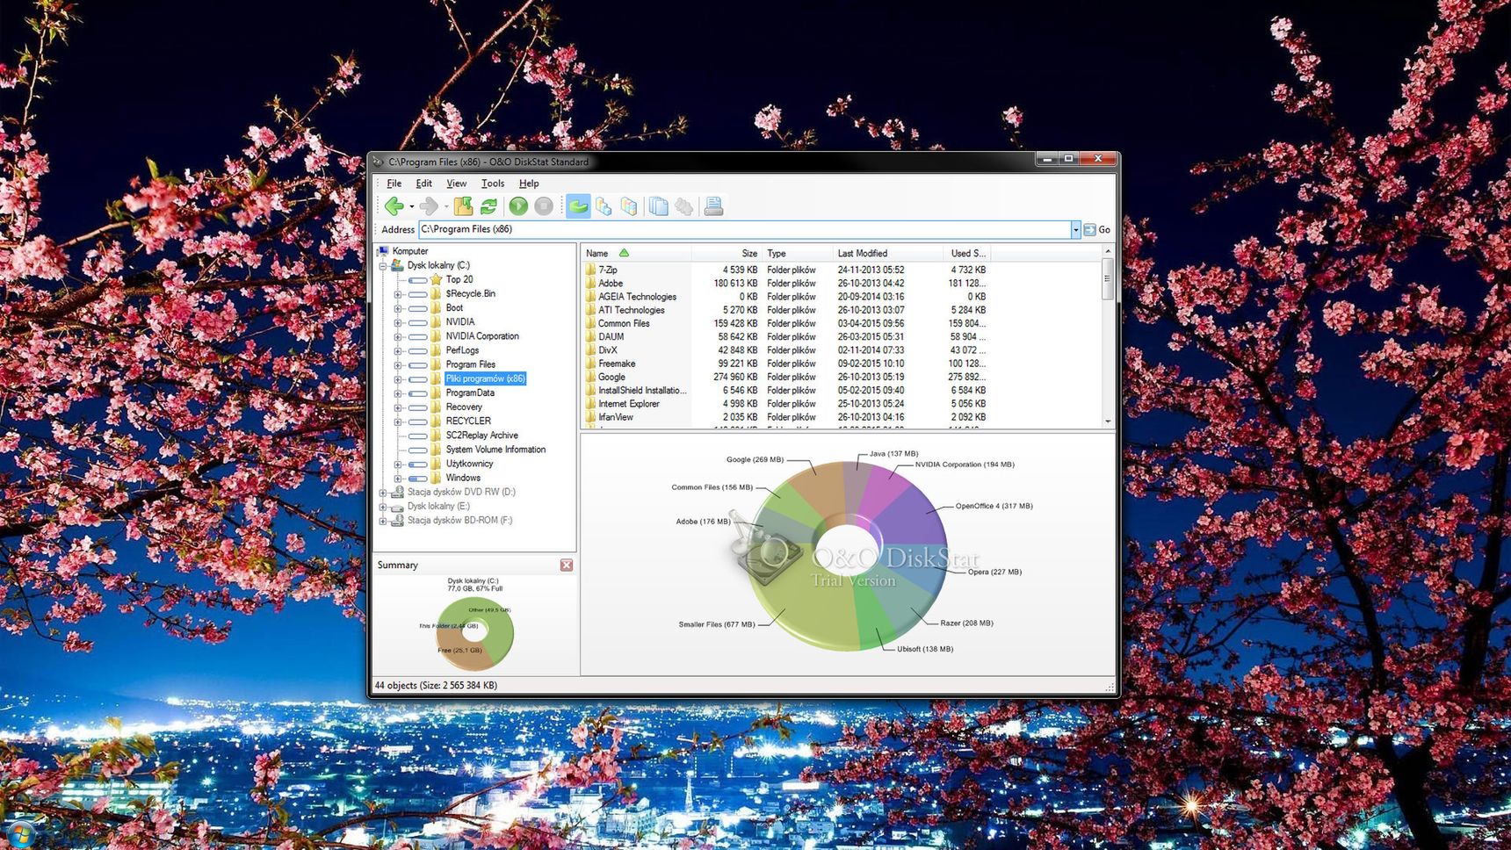Click the file list scroll down arrow
The height and width of the screenshot is (850, 1511).
click(x=1107, y=421)
